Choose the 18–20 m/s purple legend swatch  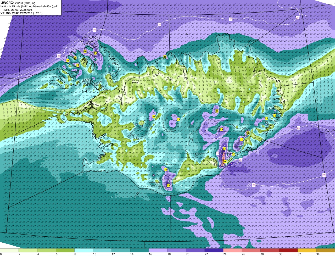click(177, 250)
